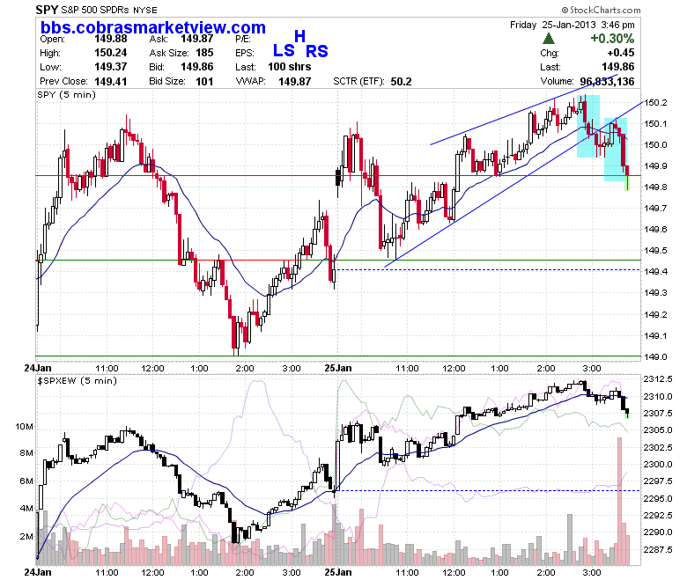Click the 149.4 price axis label
Image resolution: width=687 pixels, height=580 pixels.
tap(655, 272)
